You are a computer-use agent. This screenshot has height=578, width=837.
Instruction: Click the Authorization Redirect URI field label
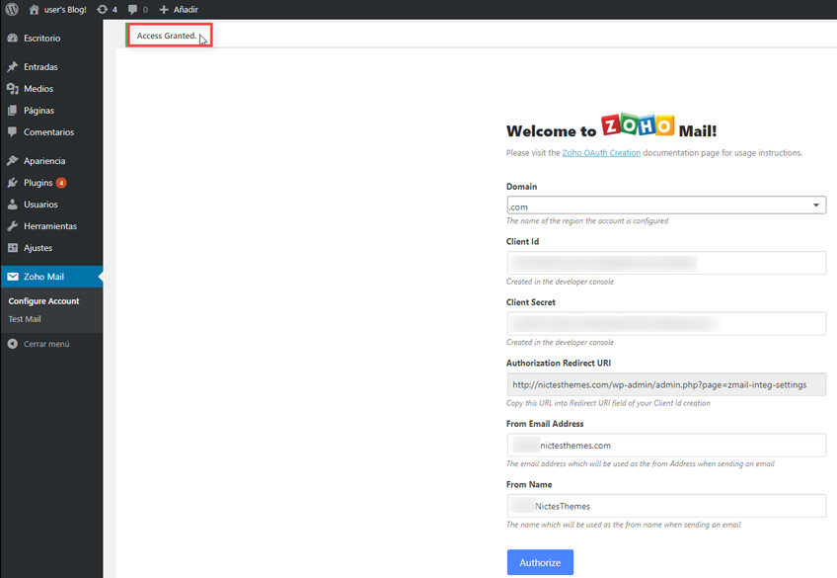(x=559, y=363)
